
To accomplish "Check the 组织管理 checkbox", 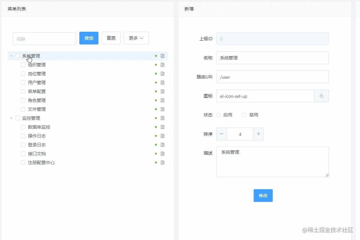I will 23,65.
